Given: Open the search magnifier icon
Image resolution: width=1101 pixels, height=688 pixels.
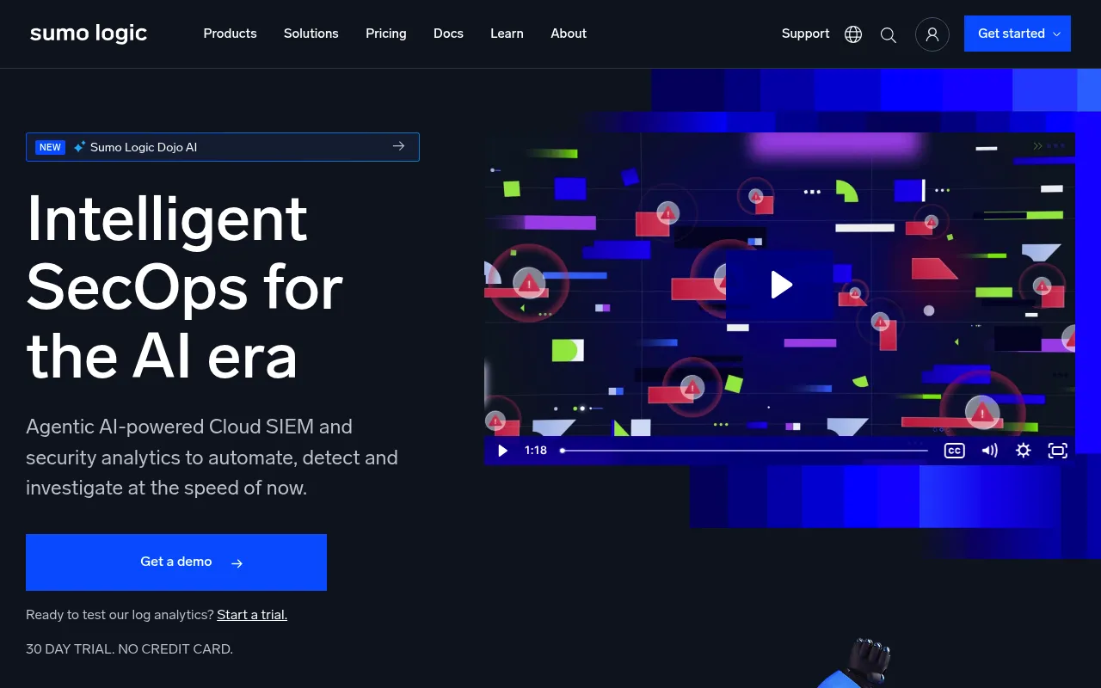Looking at the screenshot, I should click(x=889, y=34).
